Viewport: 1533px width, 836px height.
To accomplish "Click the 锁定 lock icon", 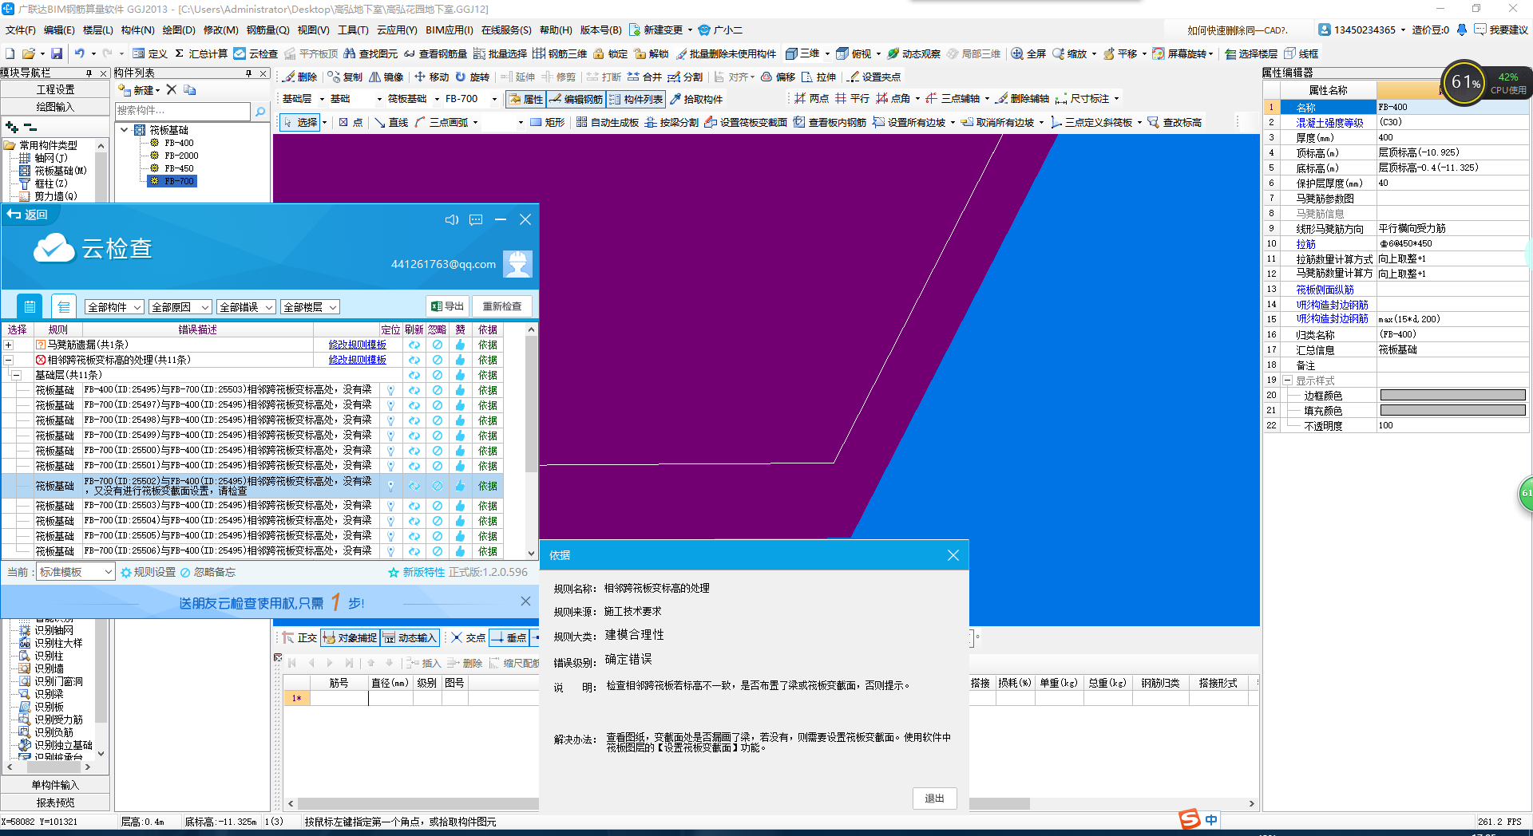I will [x=610, y=53].
